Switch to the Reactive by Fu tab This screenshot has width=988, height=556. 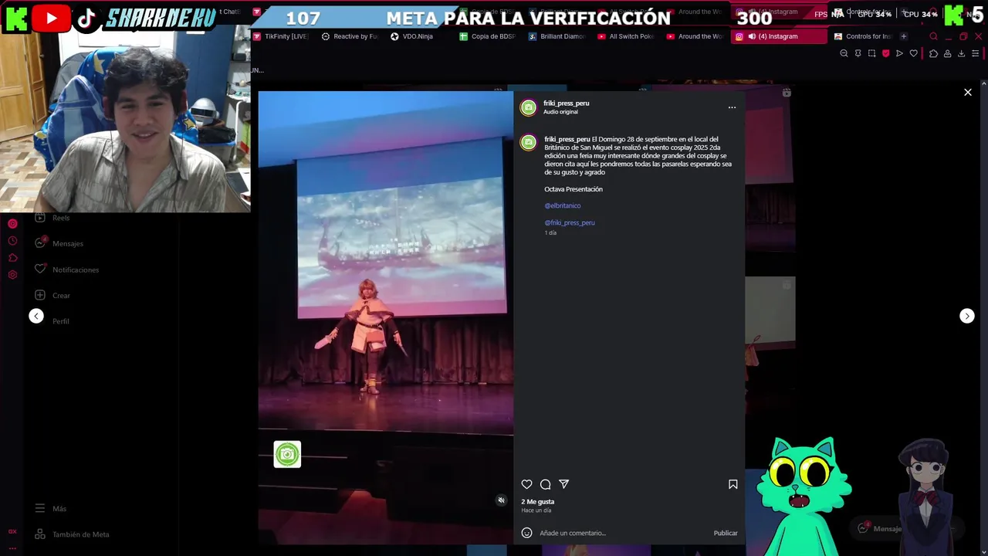(x=351, y=36)
